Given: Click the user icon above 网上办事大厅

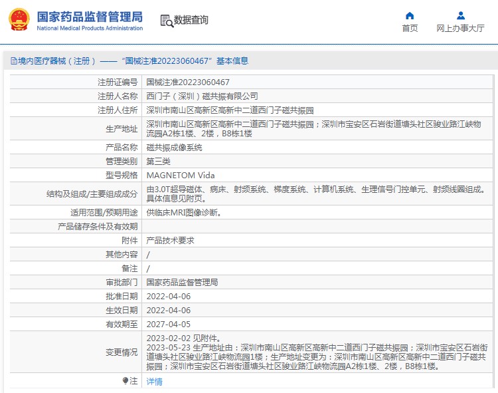Looking at the screenshot, I should click(461, 15).
